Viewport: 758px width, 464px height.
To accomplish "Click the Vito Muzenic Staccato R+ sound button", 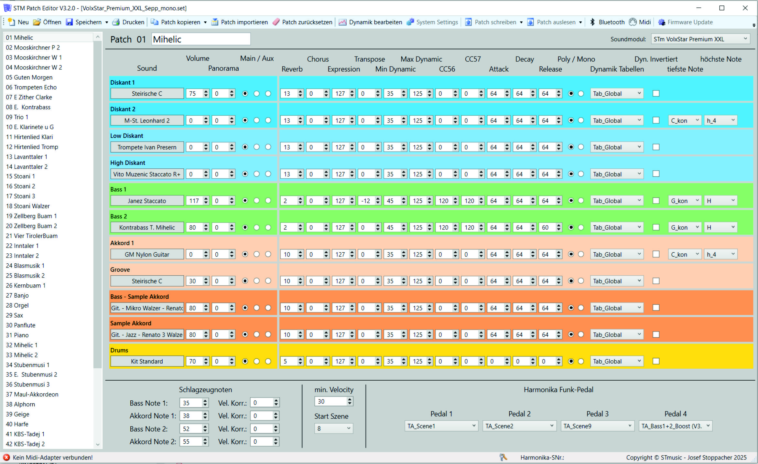I will point(147,174).
